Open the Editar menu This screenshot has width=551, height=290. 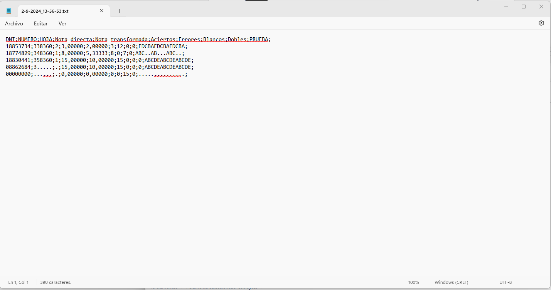point(41,23)
